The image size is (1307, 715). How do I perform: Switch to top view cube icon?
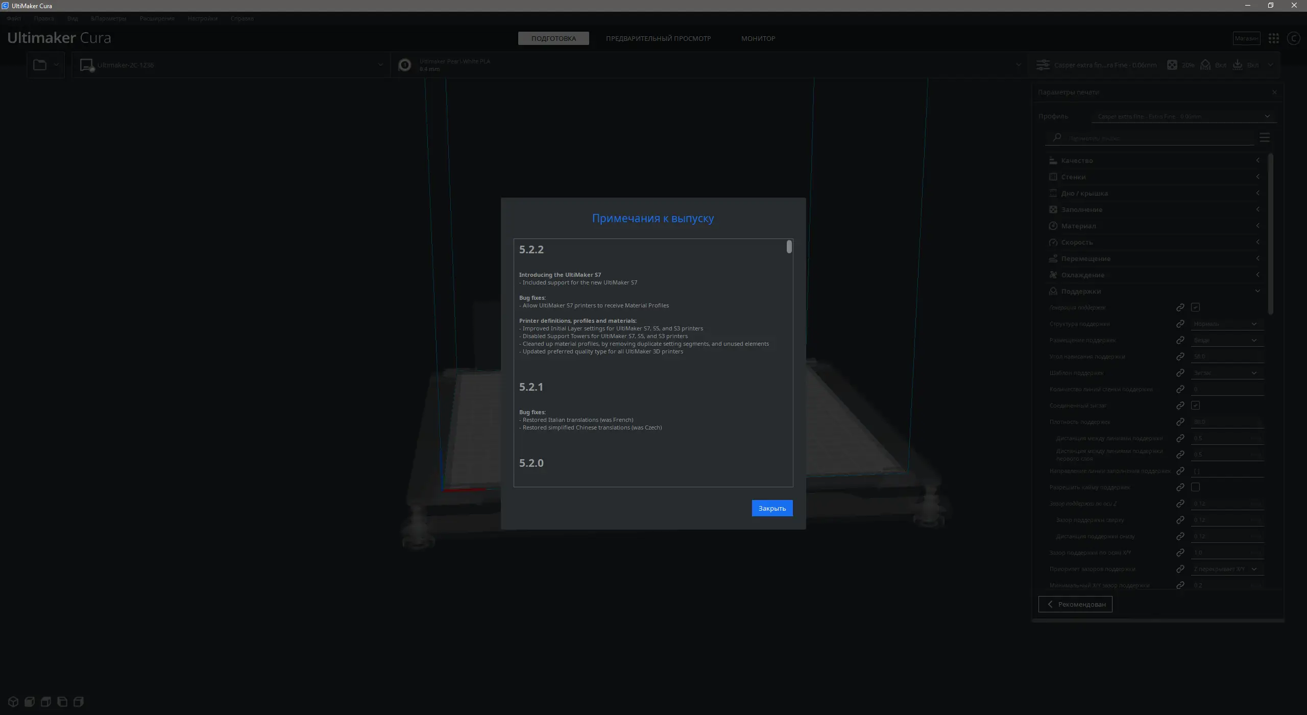(x=46, y=702)
